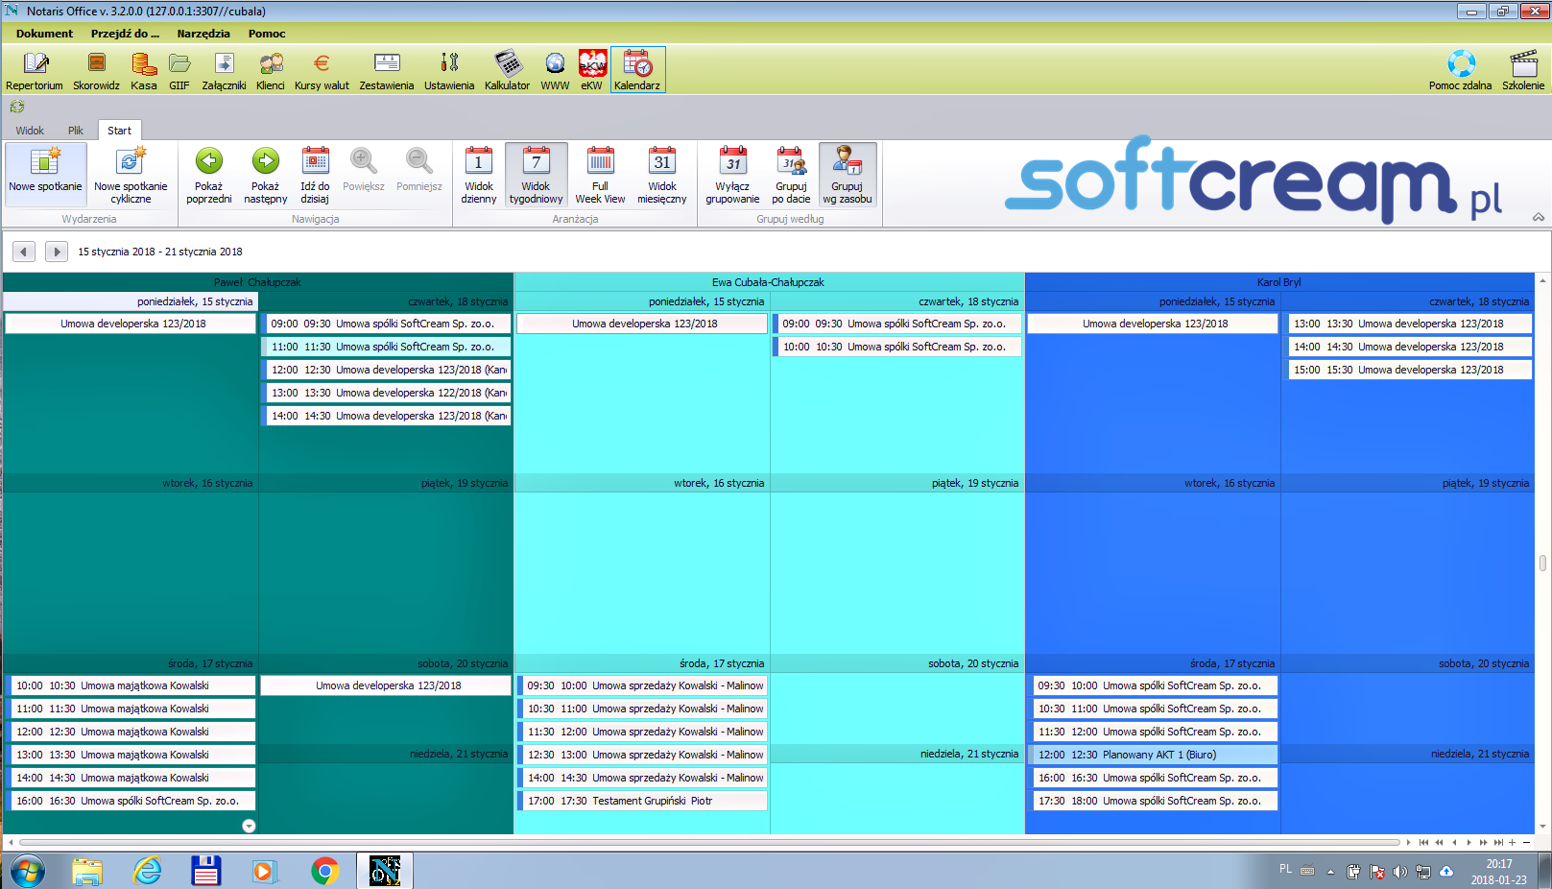Select Paweł Chałupczak resource header
The height and width of the screenshot is (889, 1552).
[257, 282]
